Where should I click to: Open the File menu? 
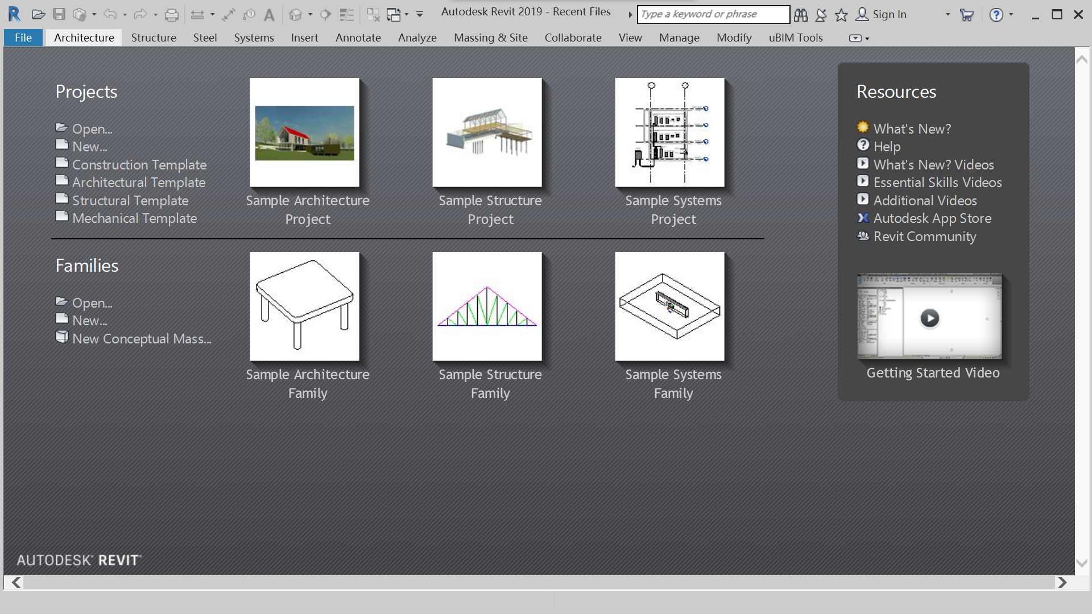(x=23, y=38)
